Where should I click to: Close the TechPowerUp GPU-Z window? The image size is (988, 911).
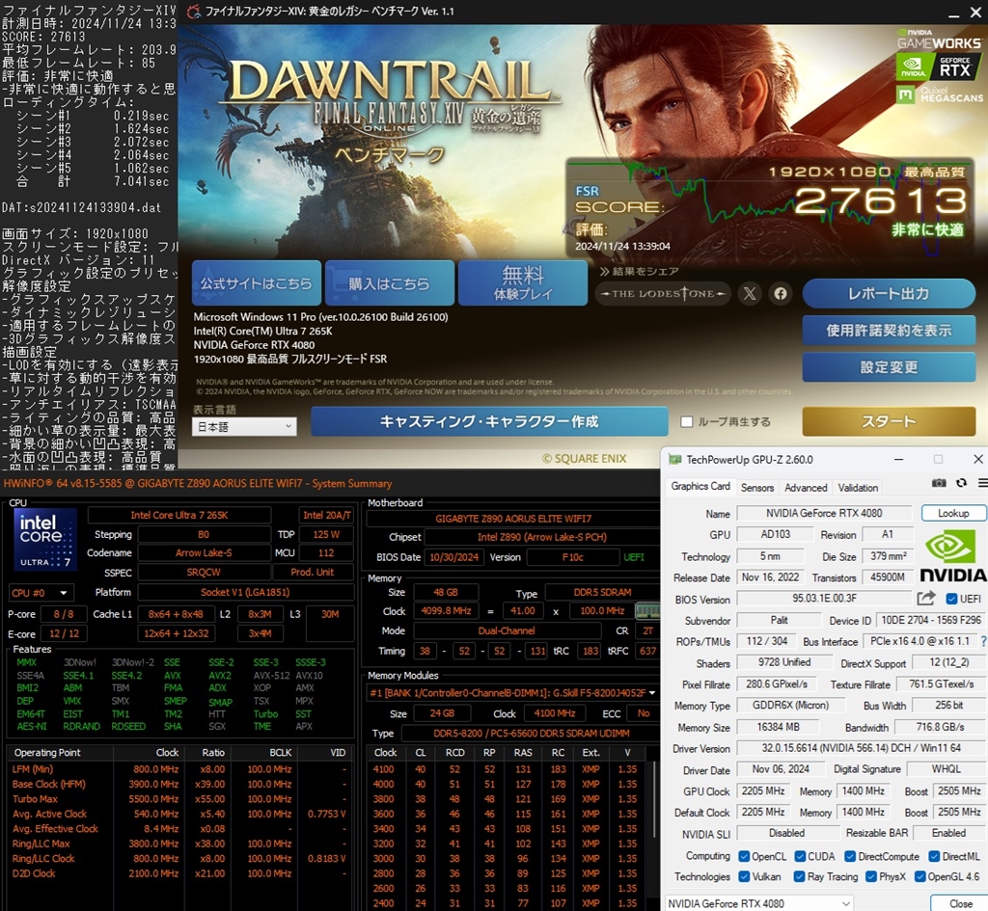point(978,460)
